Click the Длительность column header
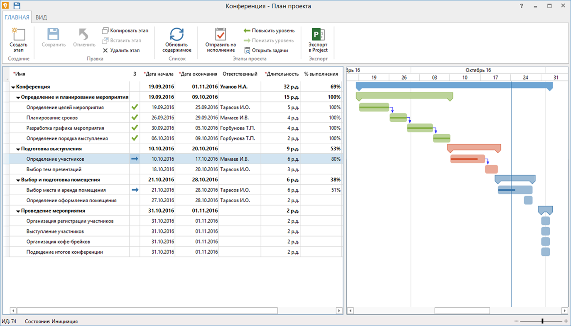 (x=281, y=74)
